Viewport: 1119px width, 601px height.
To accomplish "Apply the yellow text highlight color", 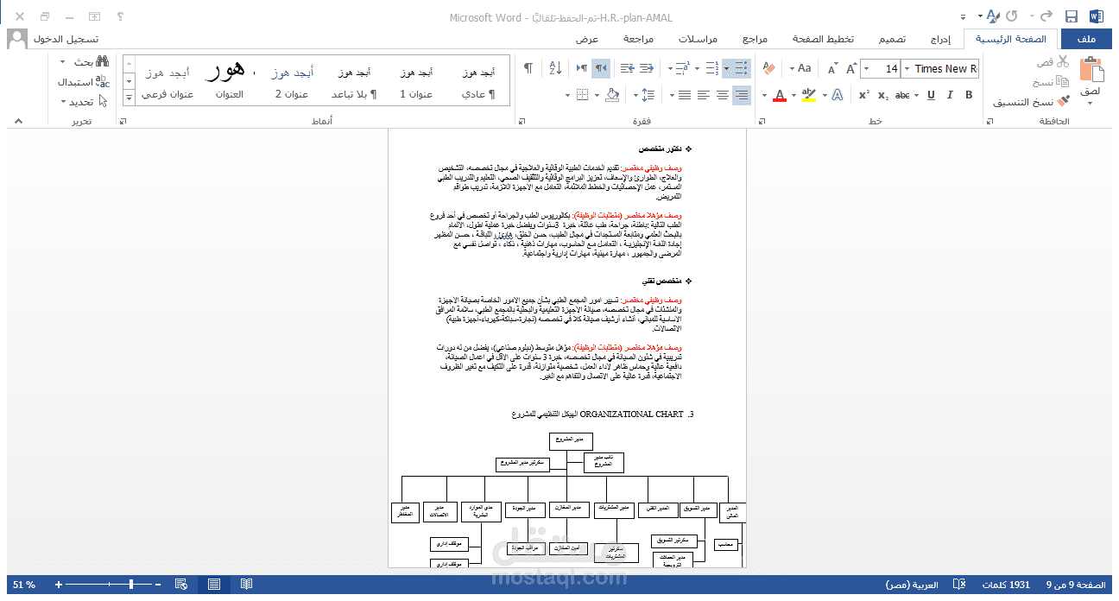I will tap(808, 95).
